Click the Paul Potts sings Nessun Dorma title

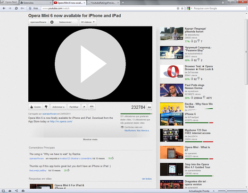194,87
